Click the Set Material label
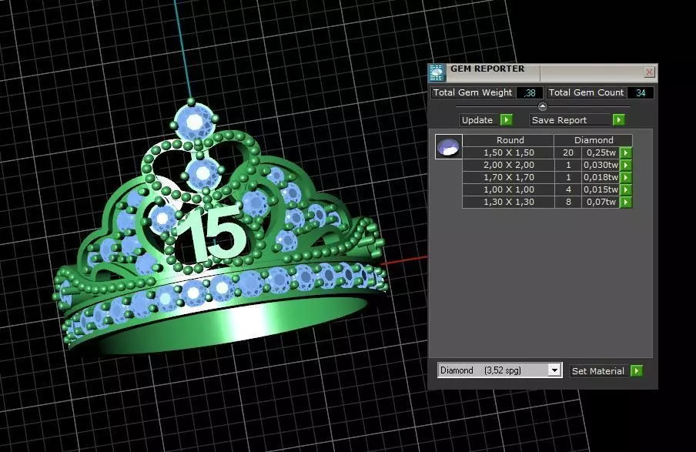This screenshot has width=696, height=452. pyautogui.click(x=598, y=370)
